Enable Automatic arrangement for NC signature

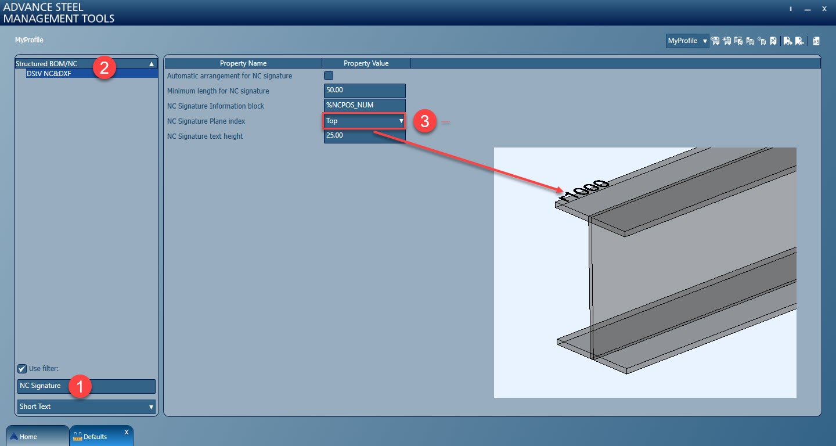328,75
